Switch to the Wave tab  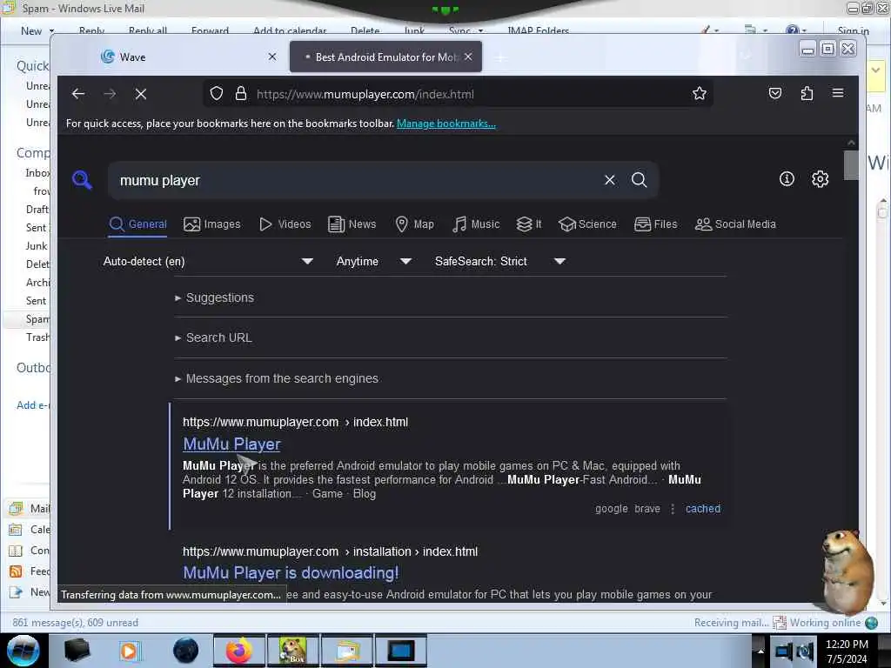pos(188,57)
